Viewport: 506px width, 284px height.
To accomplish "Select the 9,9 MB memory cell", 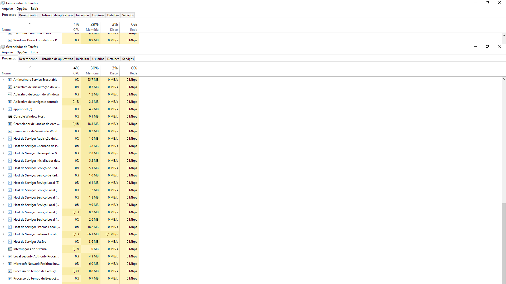I will coord(91,205).
